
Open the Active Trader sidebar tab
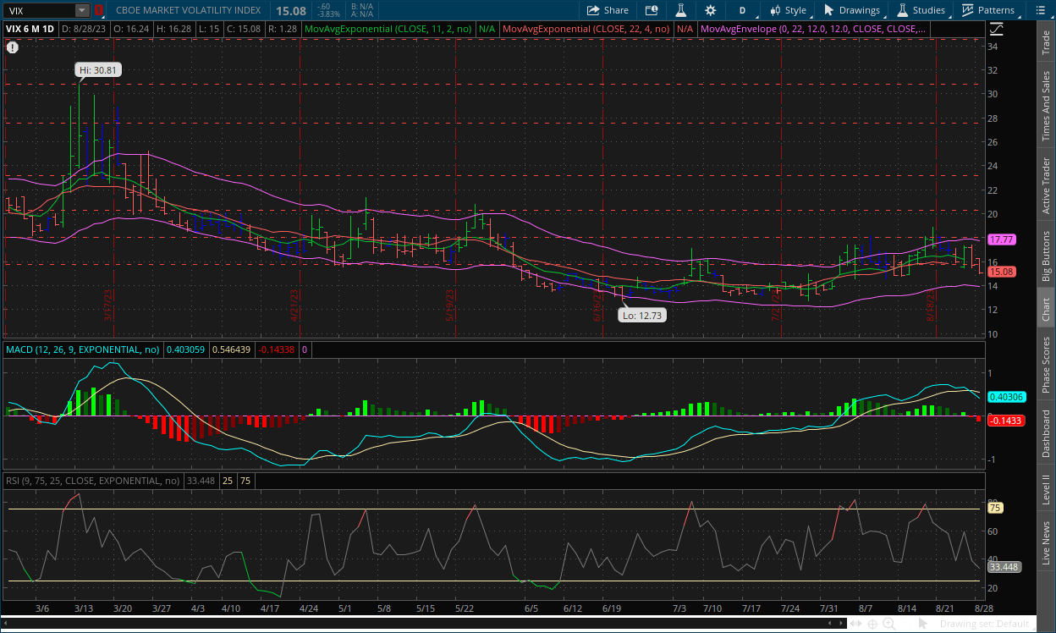[1047, 185]
